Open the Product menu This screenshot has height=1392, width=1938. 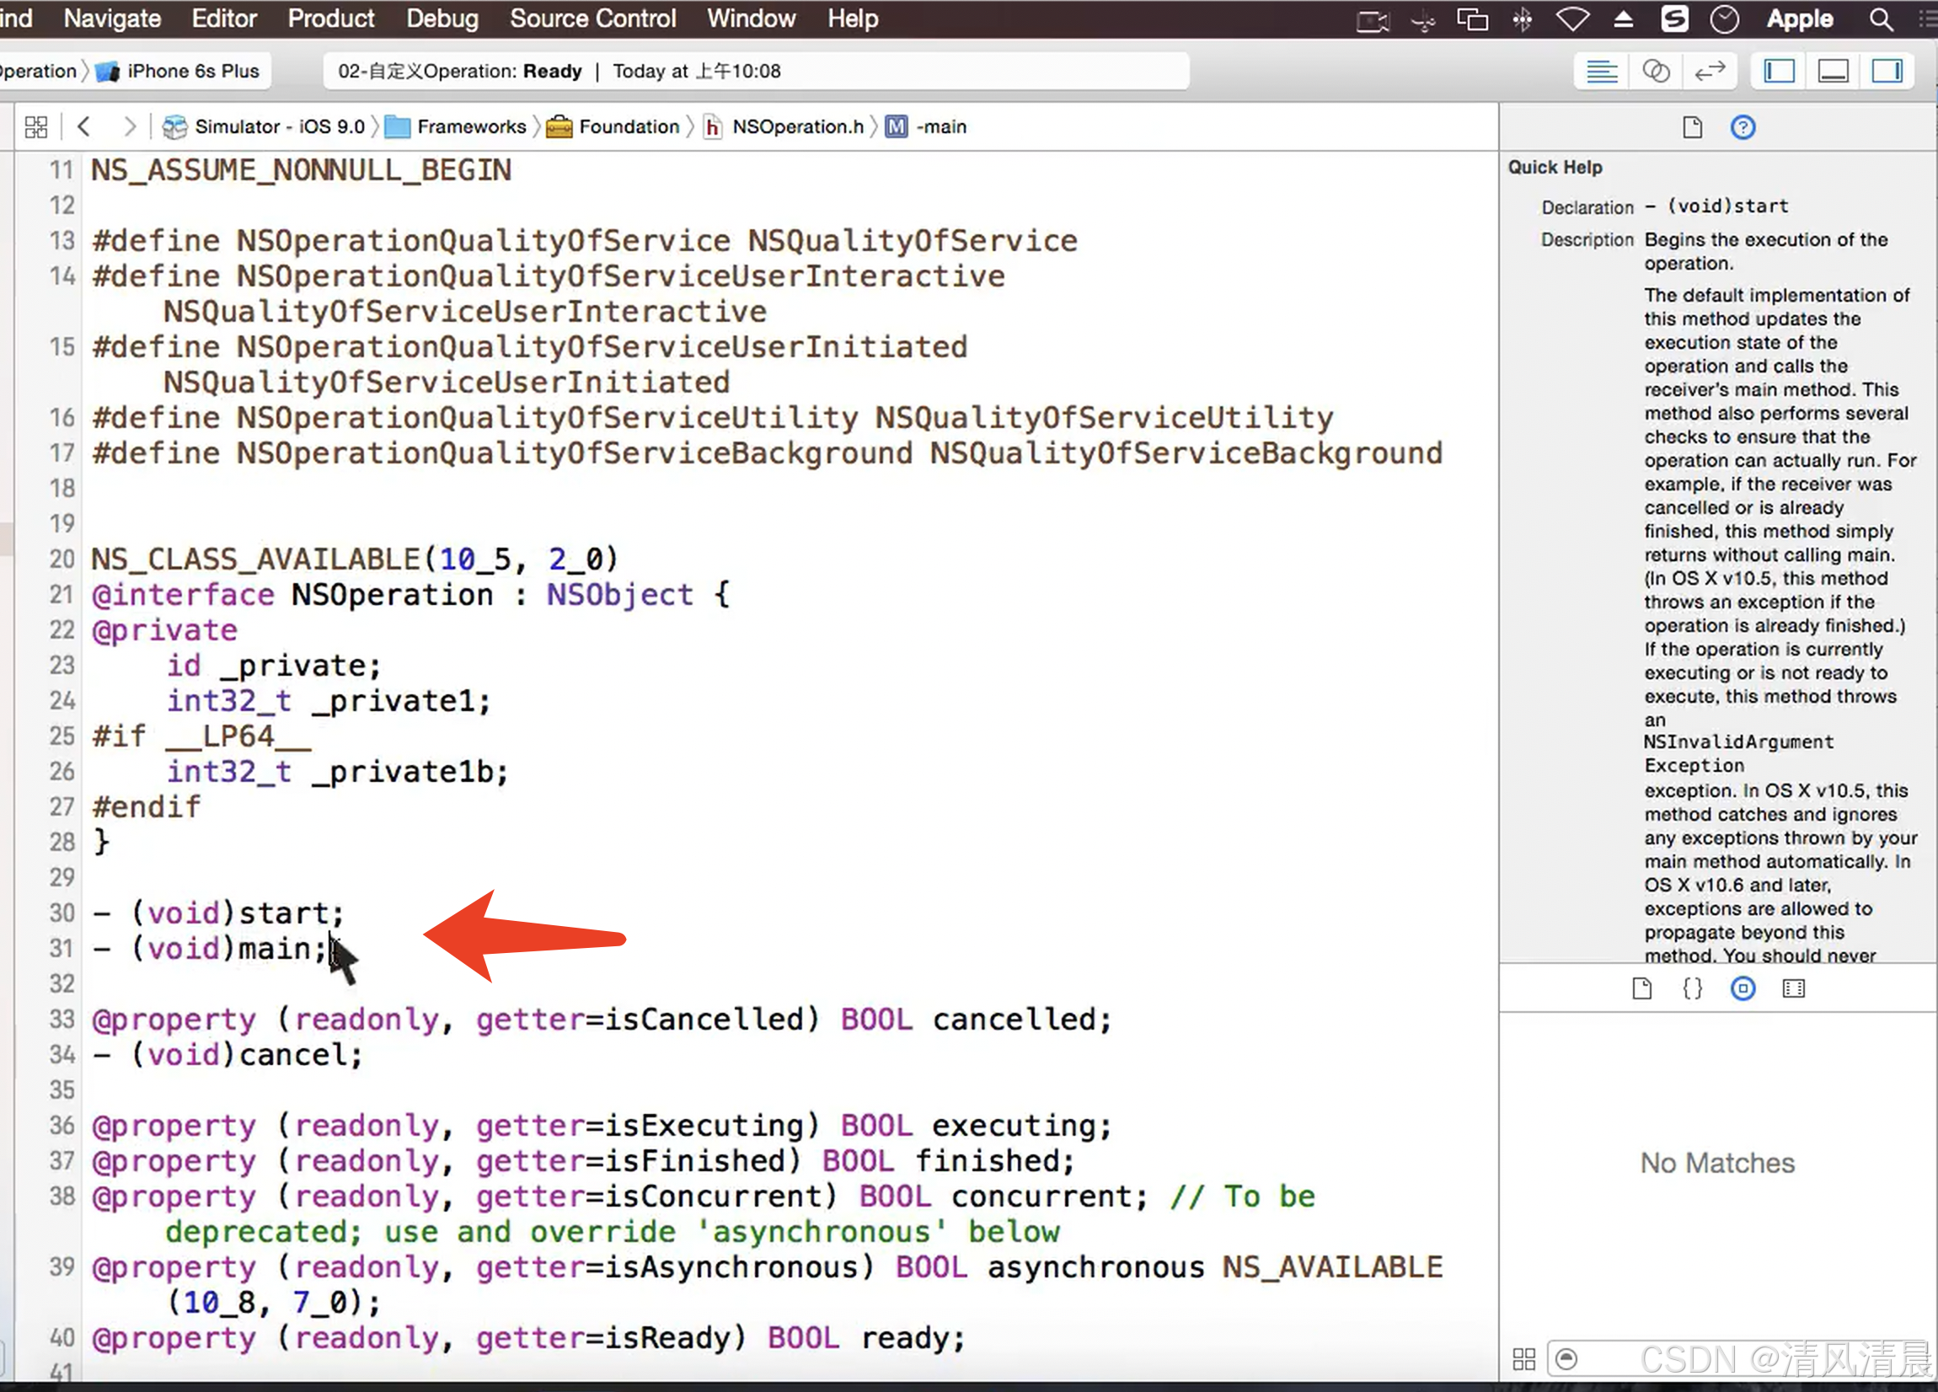pos(330,18)
